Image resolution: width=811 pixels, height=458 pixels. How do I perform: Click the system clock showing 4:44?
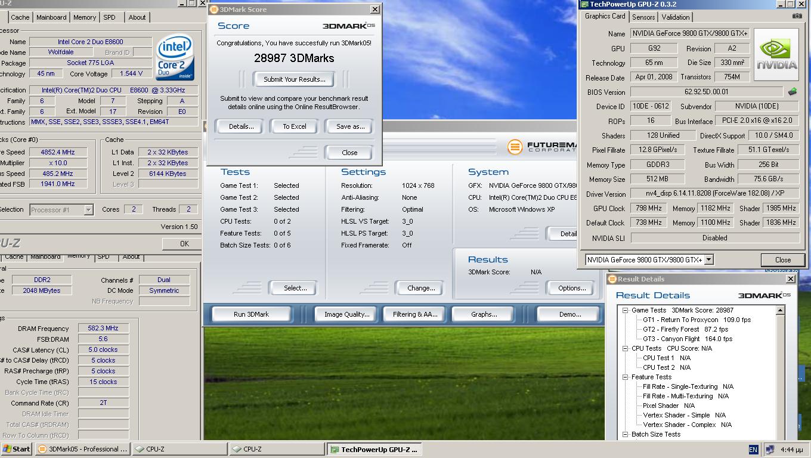[791, 450]
